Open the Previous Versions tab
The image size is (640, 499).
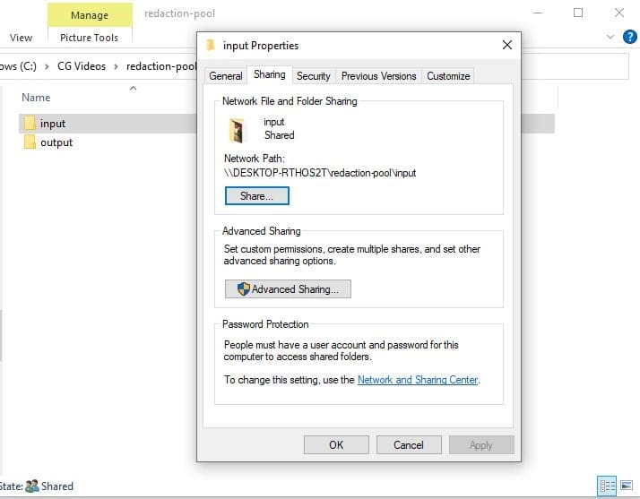click(379, 76)
